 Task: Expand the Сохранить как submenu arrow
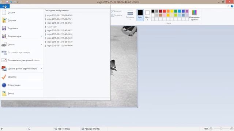point(41,36)
